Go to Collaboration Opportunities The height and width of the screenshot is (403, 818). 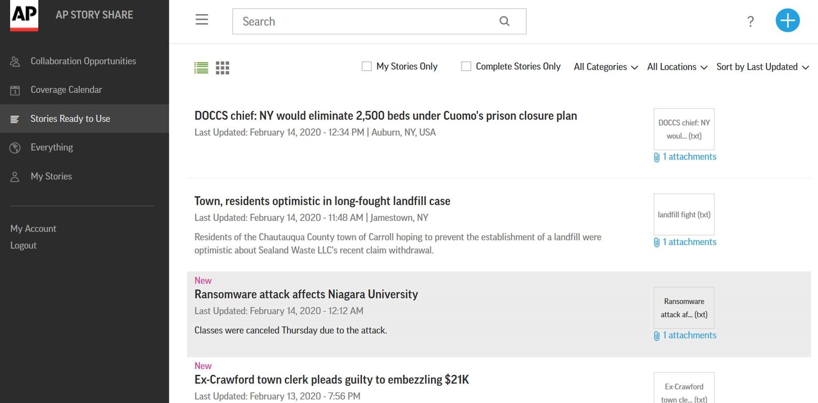pyautogui.click(x=83, y=61)
